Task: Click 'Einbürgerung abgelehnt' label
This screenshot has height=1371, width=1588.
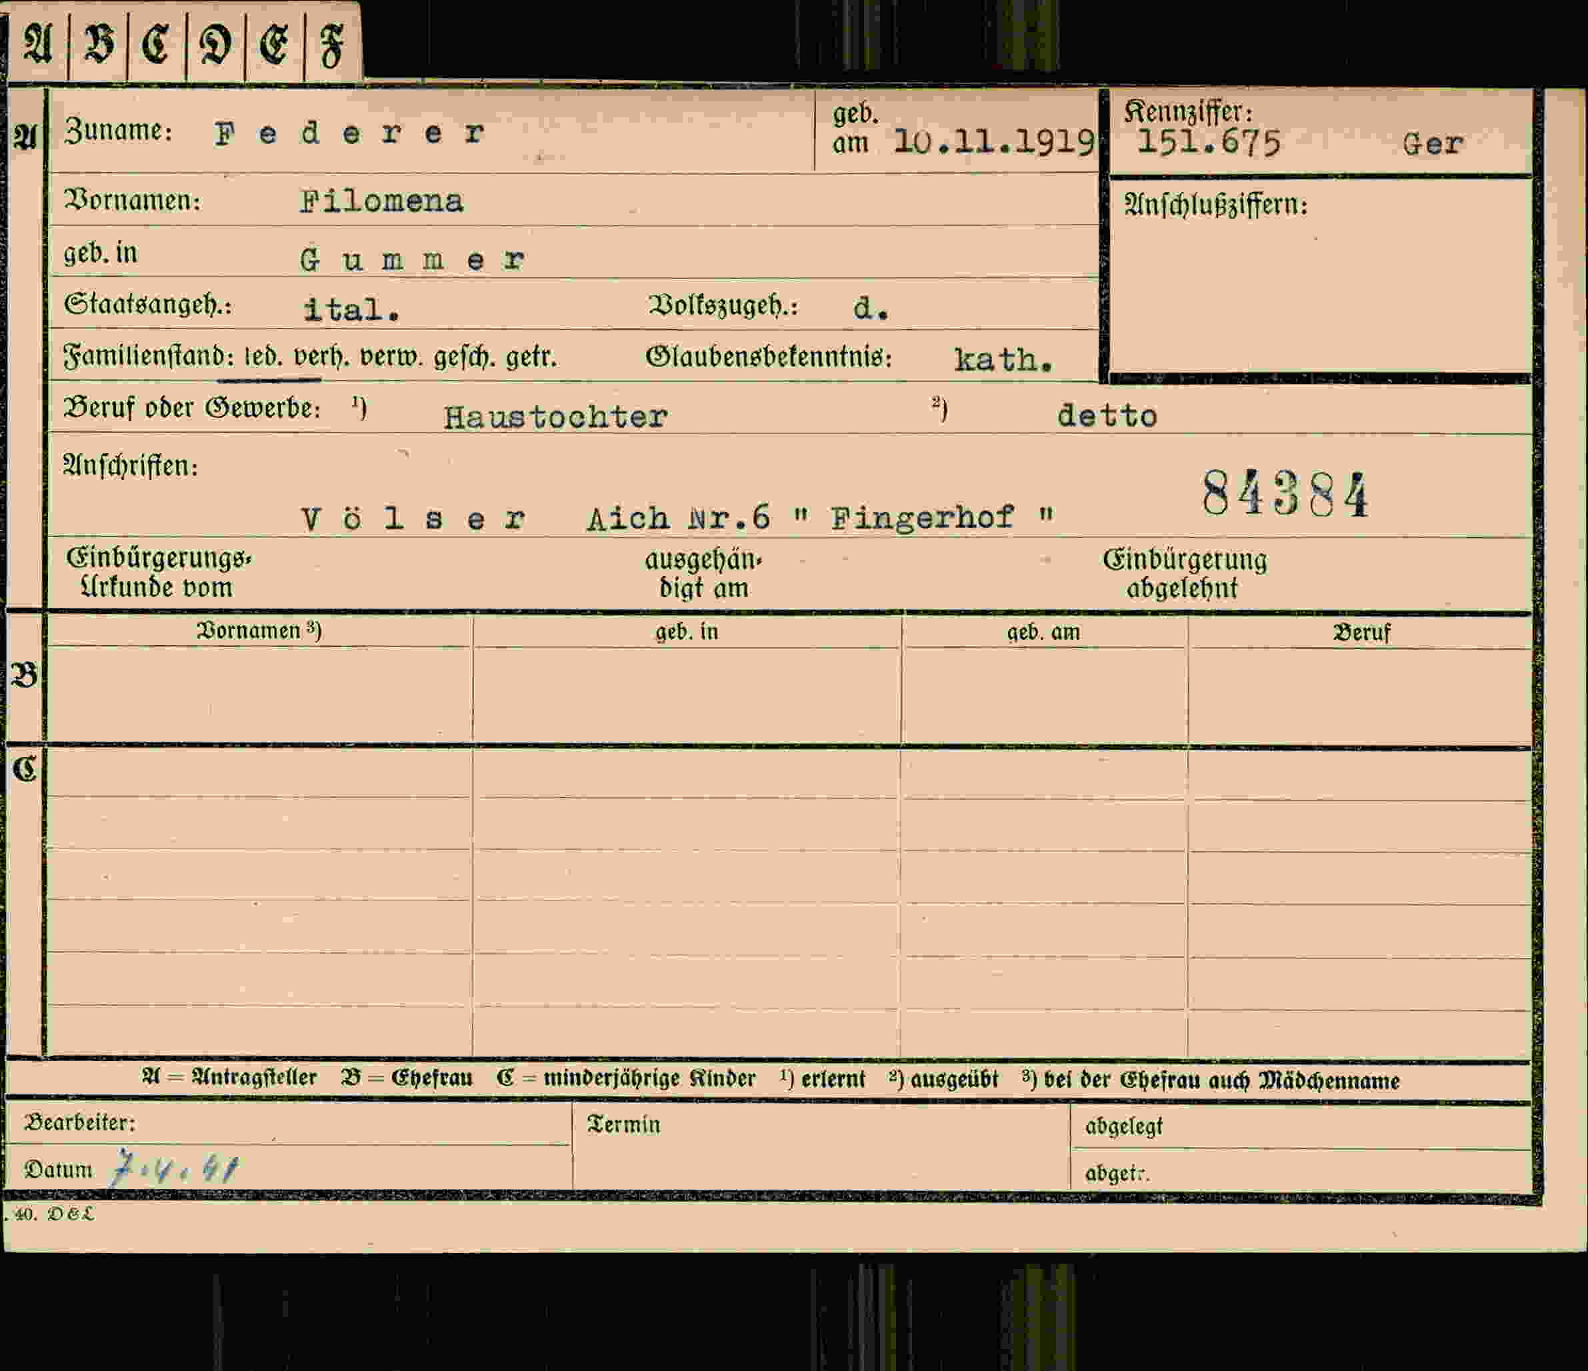Action: pos(1185,574)
